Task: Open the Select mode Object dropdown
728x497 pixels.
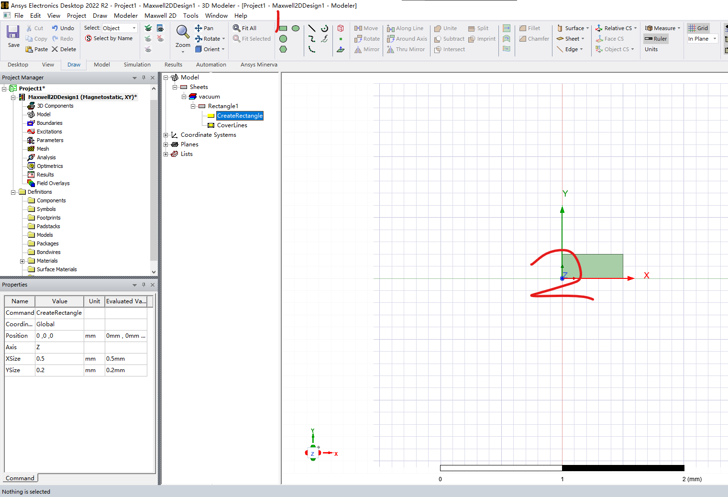Action: point(120,28)
